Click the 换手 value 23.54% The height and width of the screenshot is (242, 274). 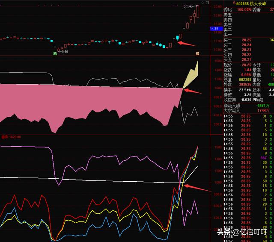tap(245, 90)
